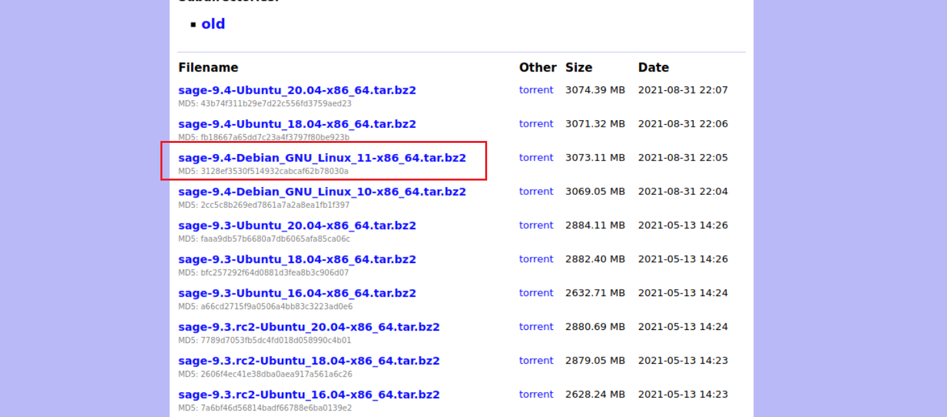This screenshot has height=417, width=947.
Task: Get the torrent for sage-9.4-Ubuntu_18.04
Action: point(536,123)
